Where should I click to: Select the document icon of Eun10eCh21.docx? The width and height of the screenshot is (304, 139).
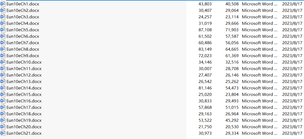pyautogui.click(x=3, y=133)
